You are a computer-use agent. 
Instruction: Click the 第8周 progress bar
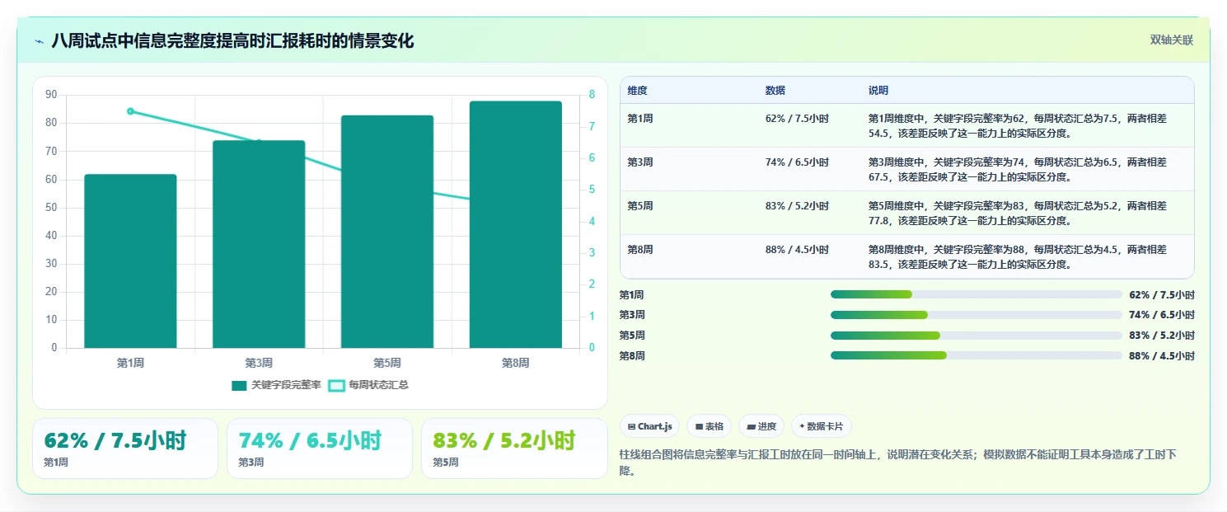coord(976,355)
